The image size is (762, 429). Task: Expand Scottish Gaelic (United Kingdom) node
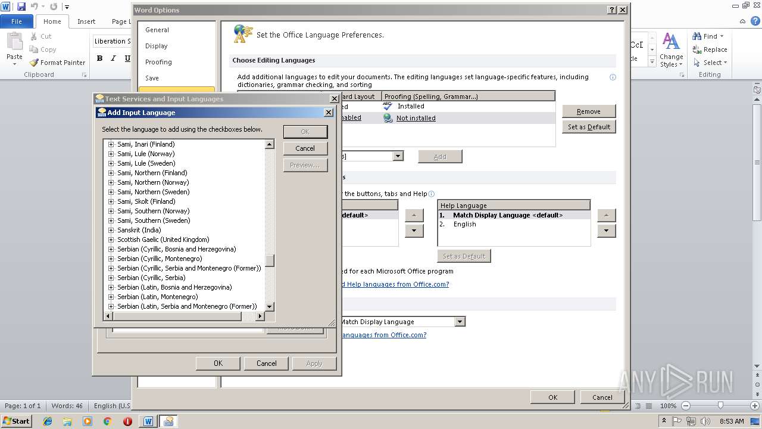(x=111, y=240)
